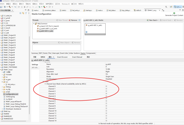Click Remove thread icon in Threads panel
This screenshot has height=125, width=184.
point(70,20)
